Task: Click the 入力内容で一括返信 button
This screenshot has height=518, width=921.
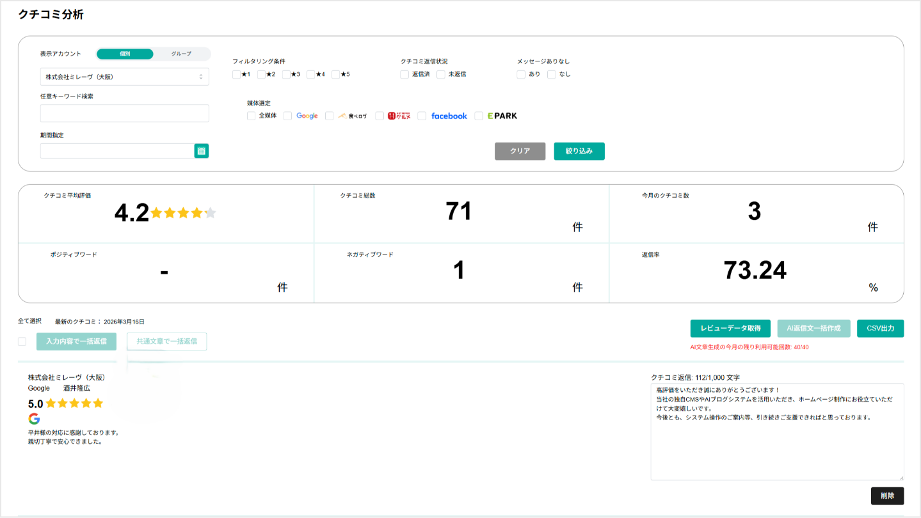Action: [77, 341]
